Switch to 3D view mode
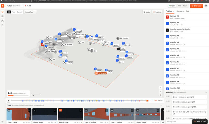The image size is (209, 124). [x=9, y=12]
